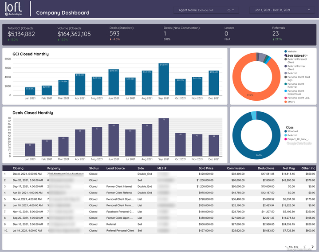Click the Referral class legend dot
This screenshot has height=252, width=319.
[x=286, y=135]
